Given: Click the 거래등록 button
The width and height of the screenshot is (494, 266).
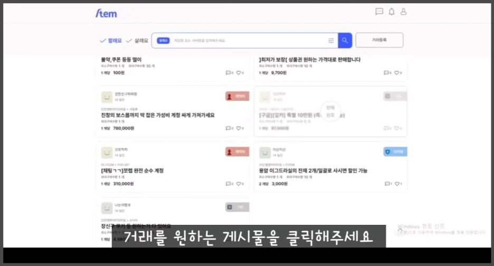Looking at the screenshot, I should pos(379,40).
